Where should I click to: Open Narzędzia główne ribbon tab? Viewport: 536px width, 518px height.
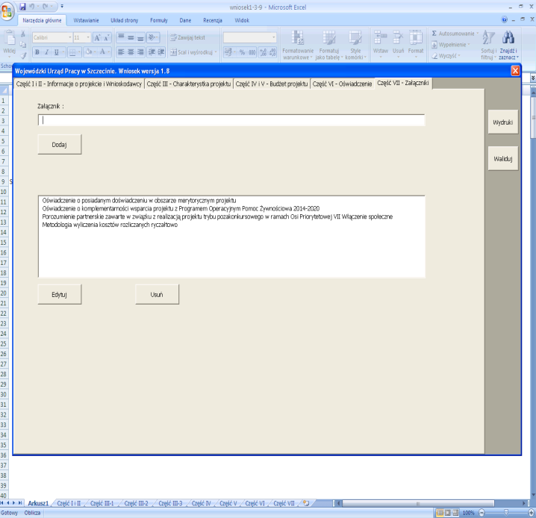pyautogui.click(x=42, y=20)
